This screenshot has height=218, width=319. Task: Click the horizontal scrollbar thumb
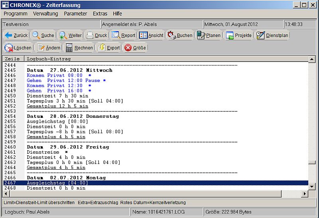[145, 194]
